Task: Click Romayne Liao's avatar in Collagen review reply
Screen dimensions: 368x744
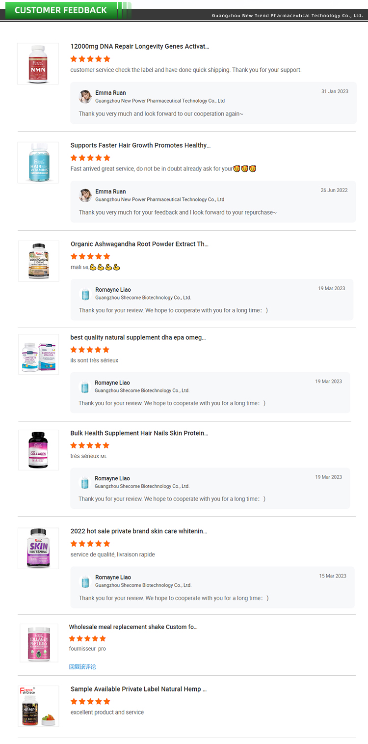Action: pyautogui.click(x=85, y=482)
